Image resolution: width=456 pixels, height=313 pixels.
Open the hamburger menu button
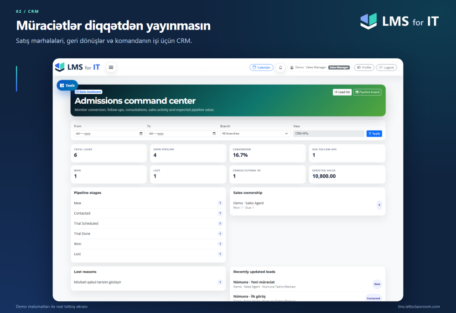[111, 67]
